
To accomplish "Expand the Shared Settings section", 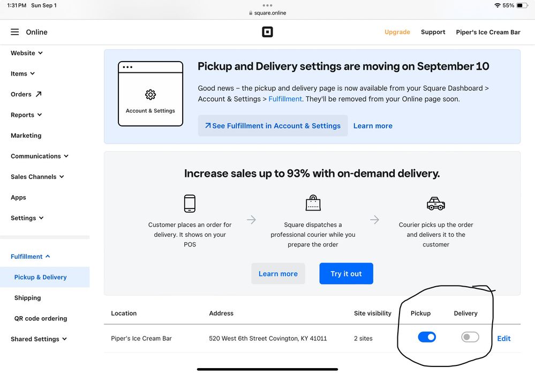I will [39, 339].
